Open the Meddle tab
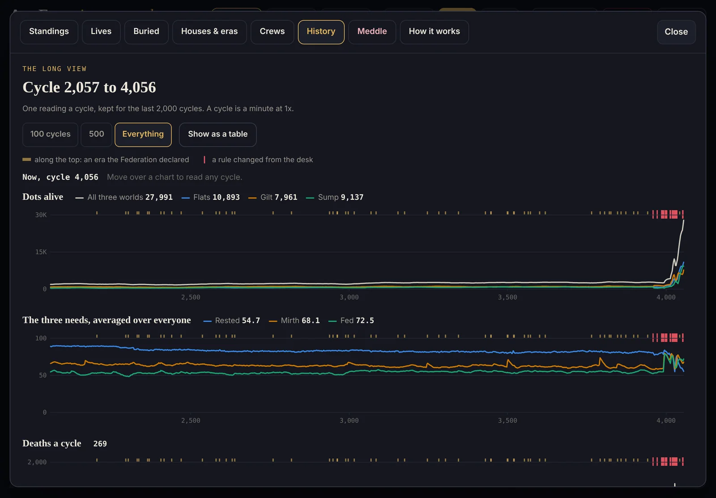 click(x=372, y=32)
